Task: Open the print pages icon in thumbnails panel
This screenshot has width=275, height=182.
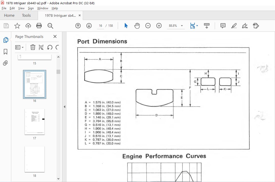Action: (x=41, y=47)
